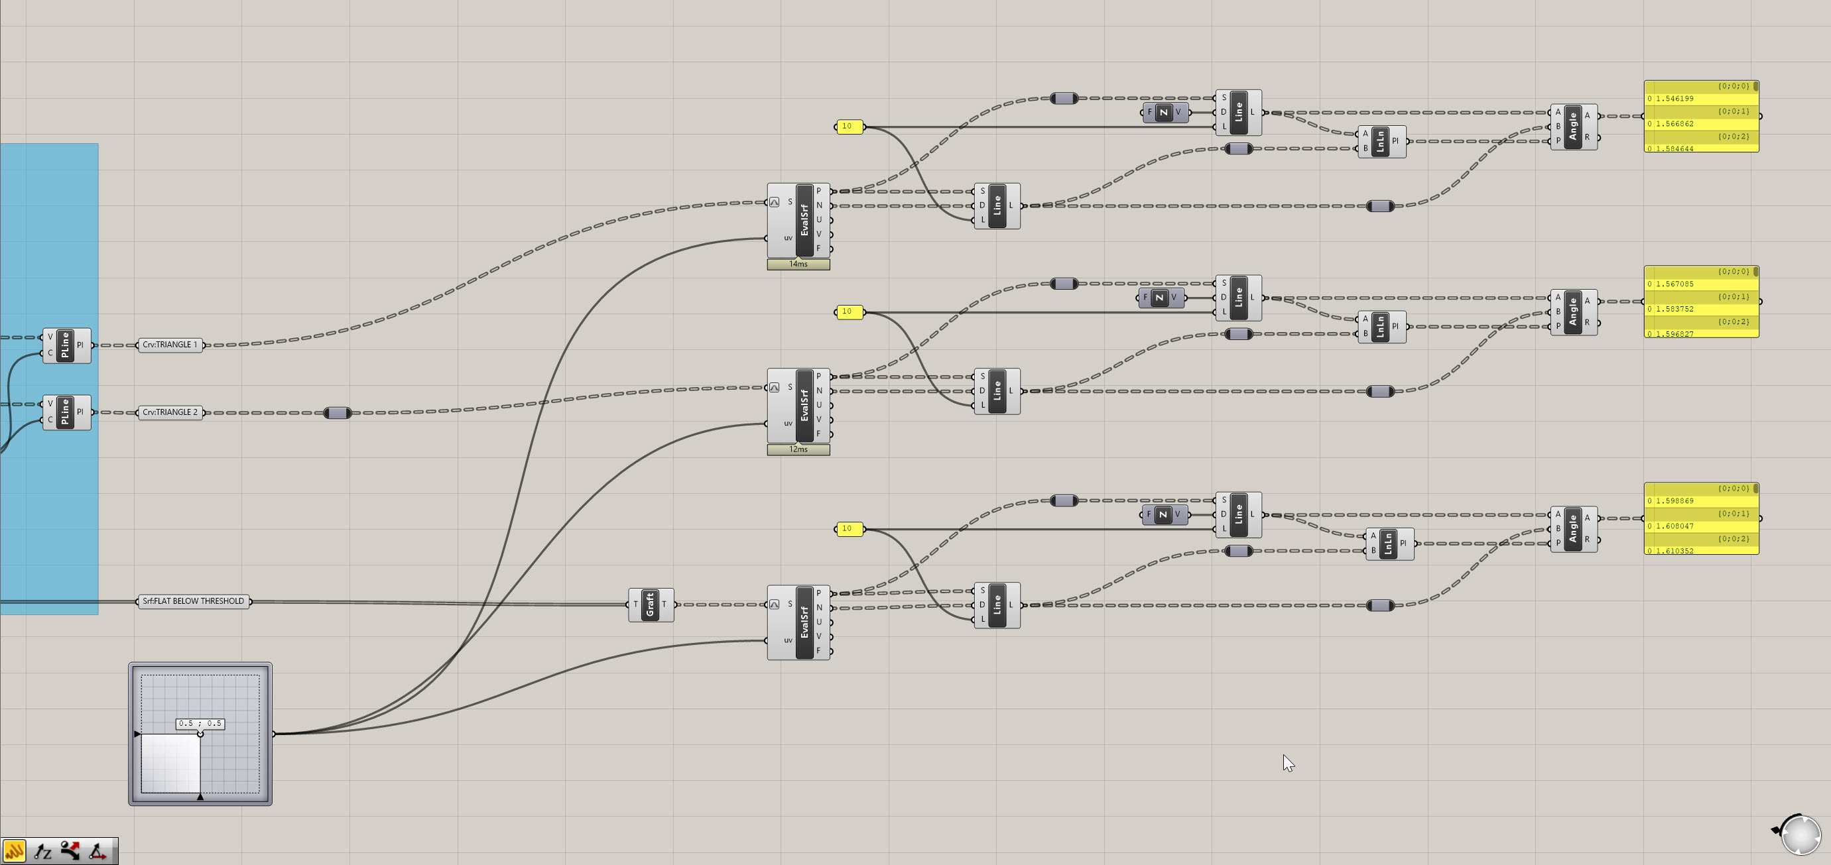Select the top Angle component
The image size is (1831, 865).
[x=1572, y=127]
